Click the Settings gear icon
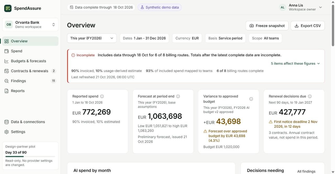The height and width of the screenshot is (174, 335). click(x=7, y=132)
